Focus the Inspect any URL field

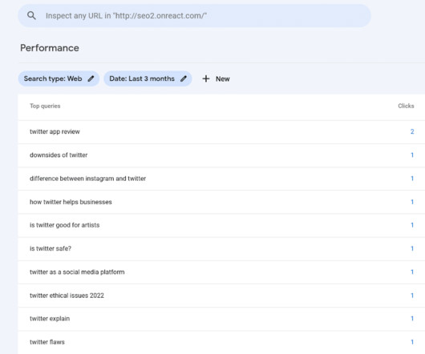pyautogui.click(x=194, y=16)
